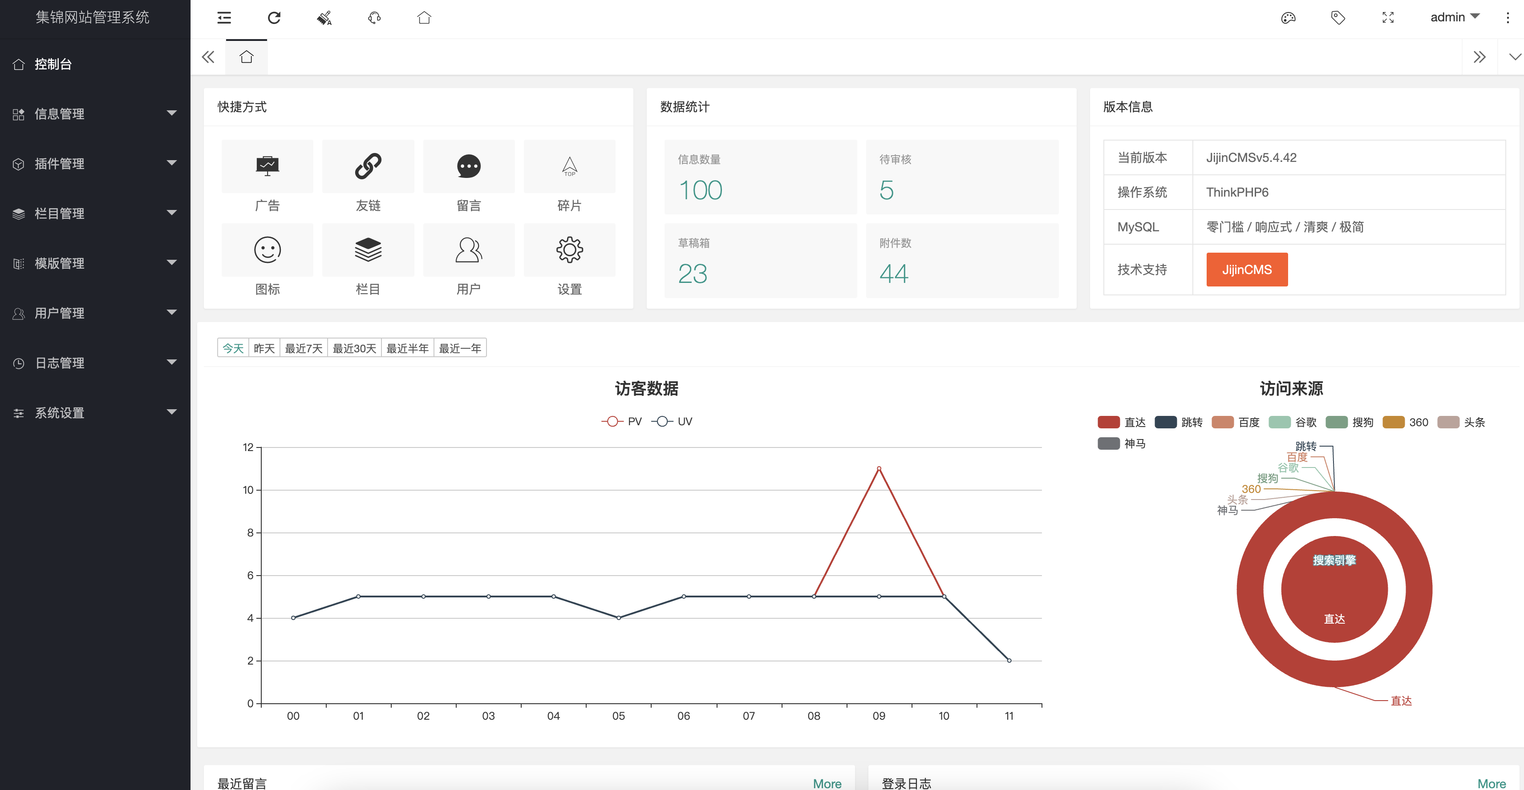Click the home tab in tab bar
Image resolution: width=1524 pixels, height=790 pixels.
pos(246,57)
